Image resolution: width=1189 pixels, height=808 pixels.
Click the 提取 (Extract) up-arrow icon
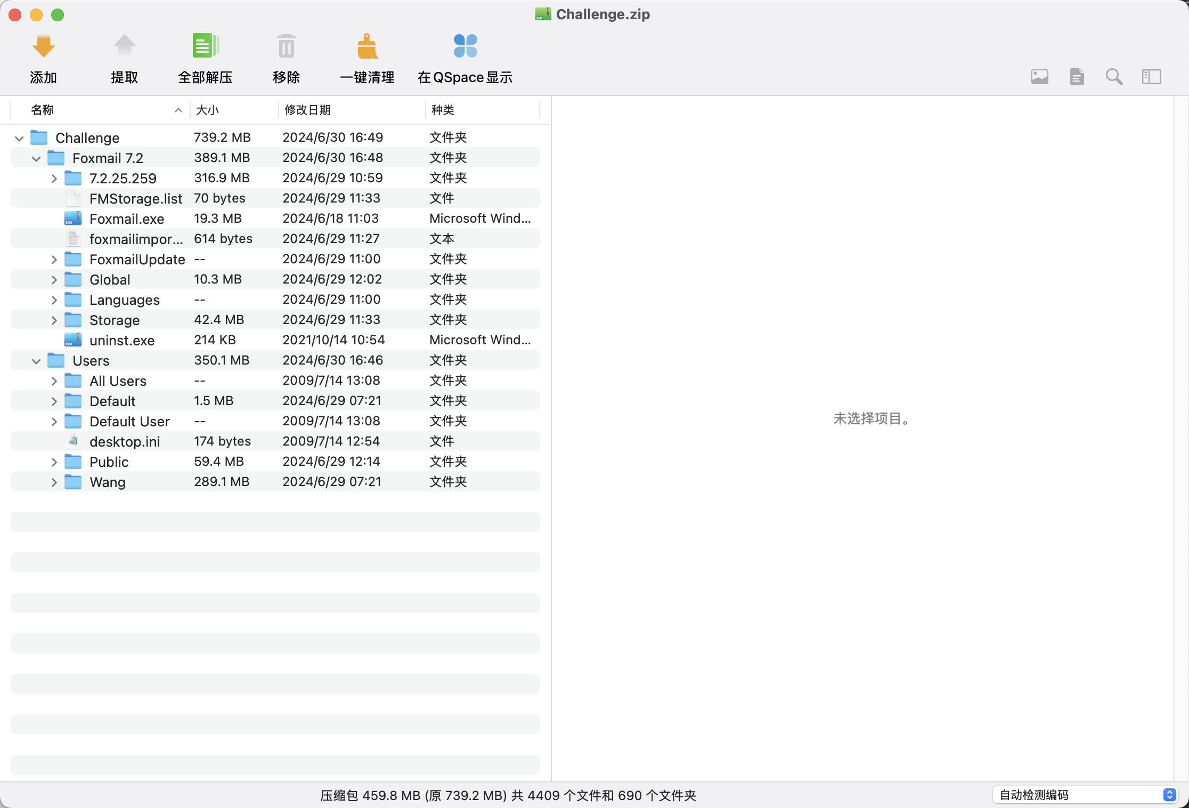[125, 46]
